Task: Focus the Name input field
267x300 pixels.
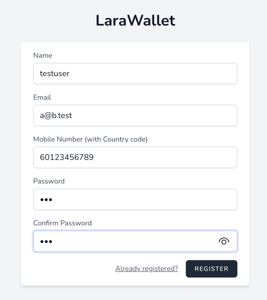Action: pyautogui.click(x=135, y=74)
